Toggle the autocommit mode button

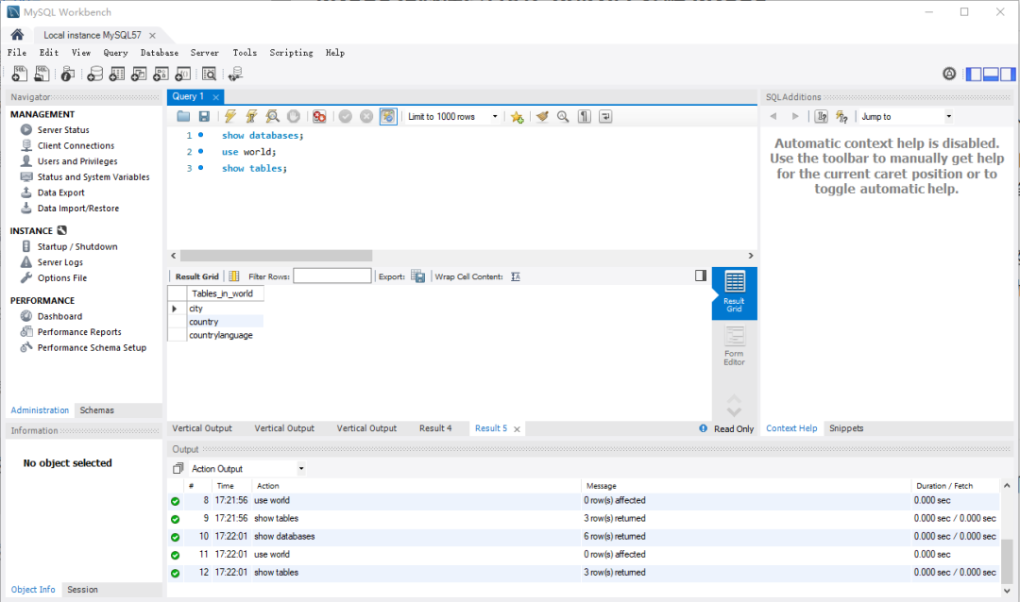pyautogui.click(x=388, y=116)
